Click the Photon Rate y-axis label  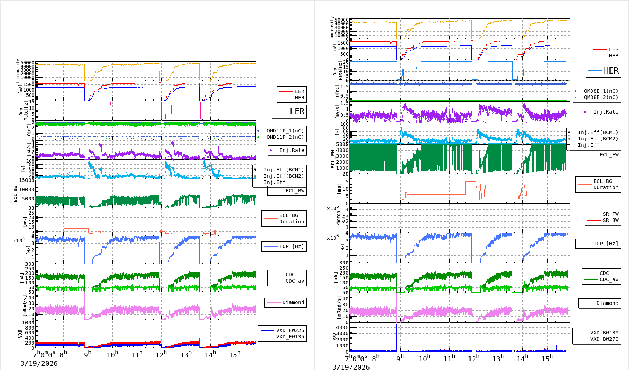[341, 218]
